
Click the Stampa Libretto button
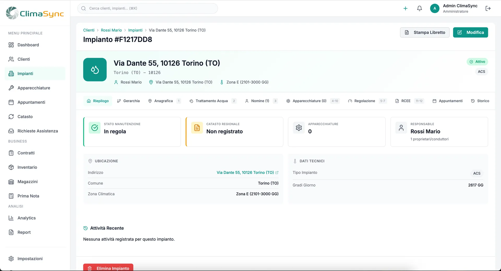(425, 32)
